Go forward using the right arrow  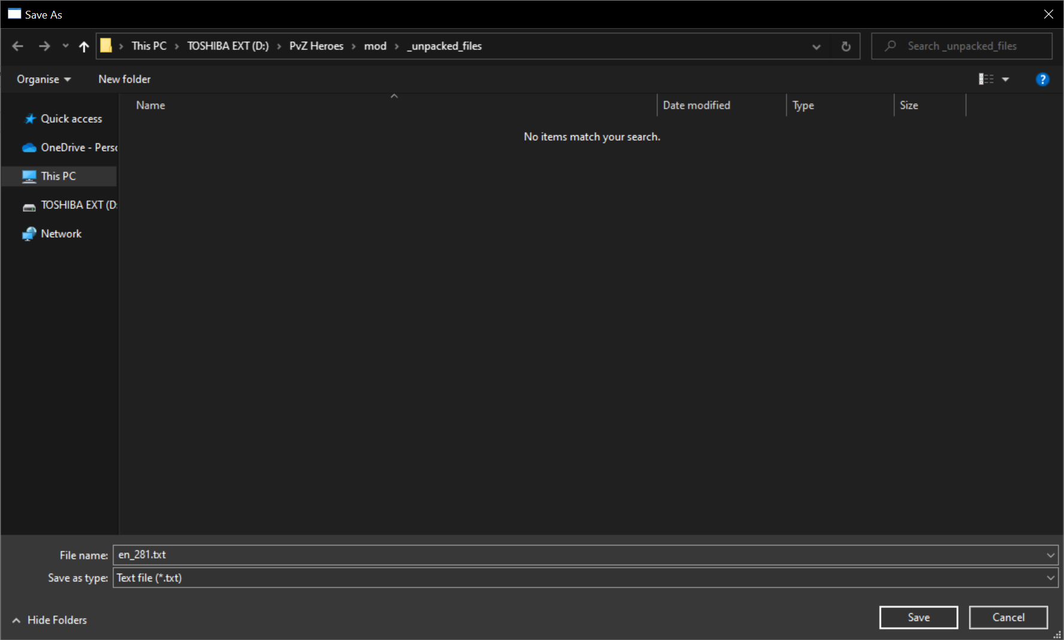[x=44, y=46]
